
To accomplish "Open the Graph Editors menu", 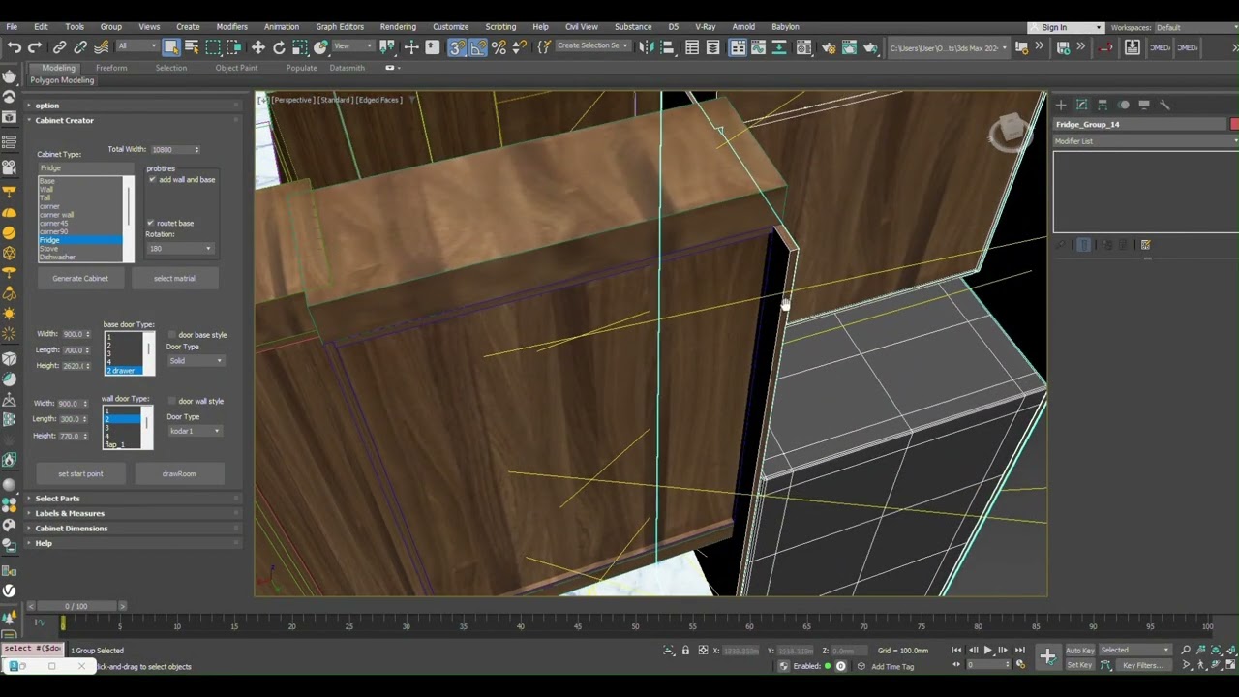I will click(340, 27).
